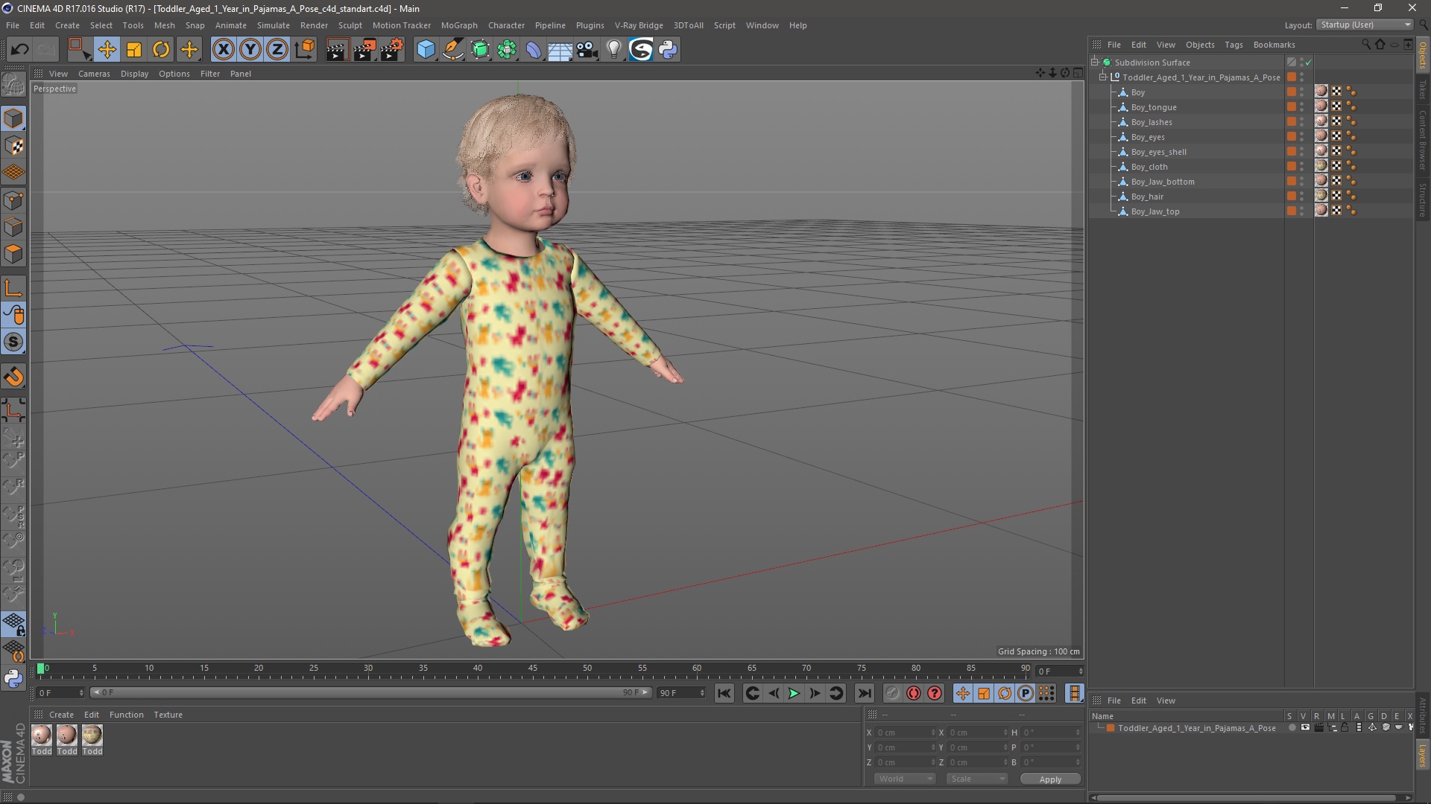1431x804 pixels.
Task: Add a Light object
Action: pyautogui.click(x=614, y=50)
